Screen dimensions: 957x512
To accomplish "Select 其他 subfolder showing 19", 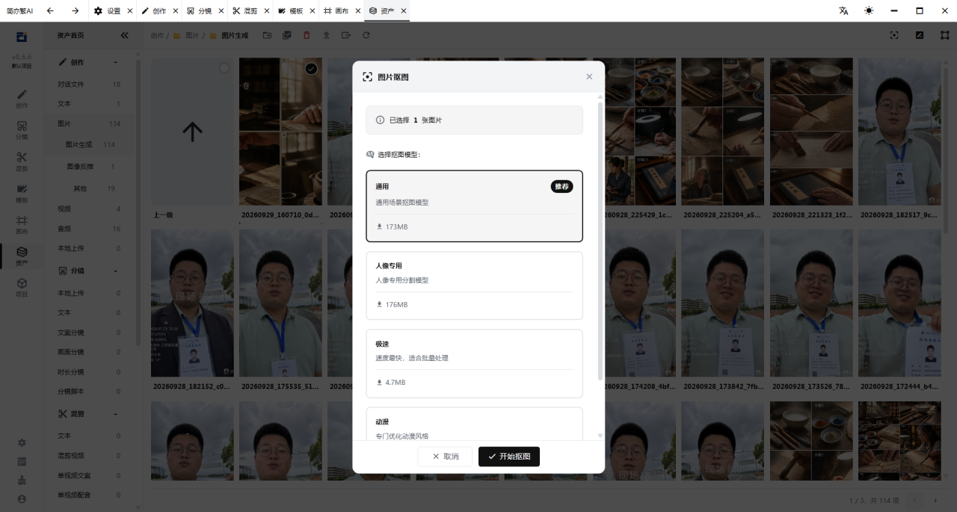I will tap(89, 188).
